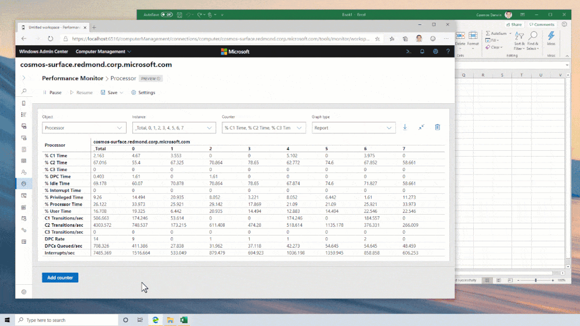Adjust the Excel zoom slider

pos(536,280)
